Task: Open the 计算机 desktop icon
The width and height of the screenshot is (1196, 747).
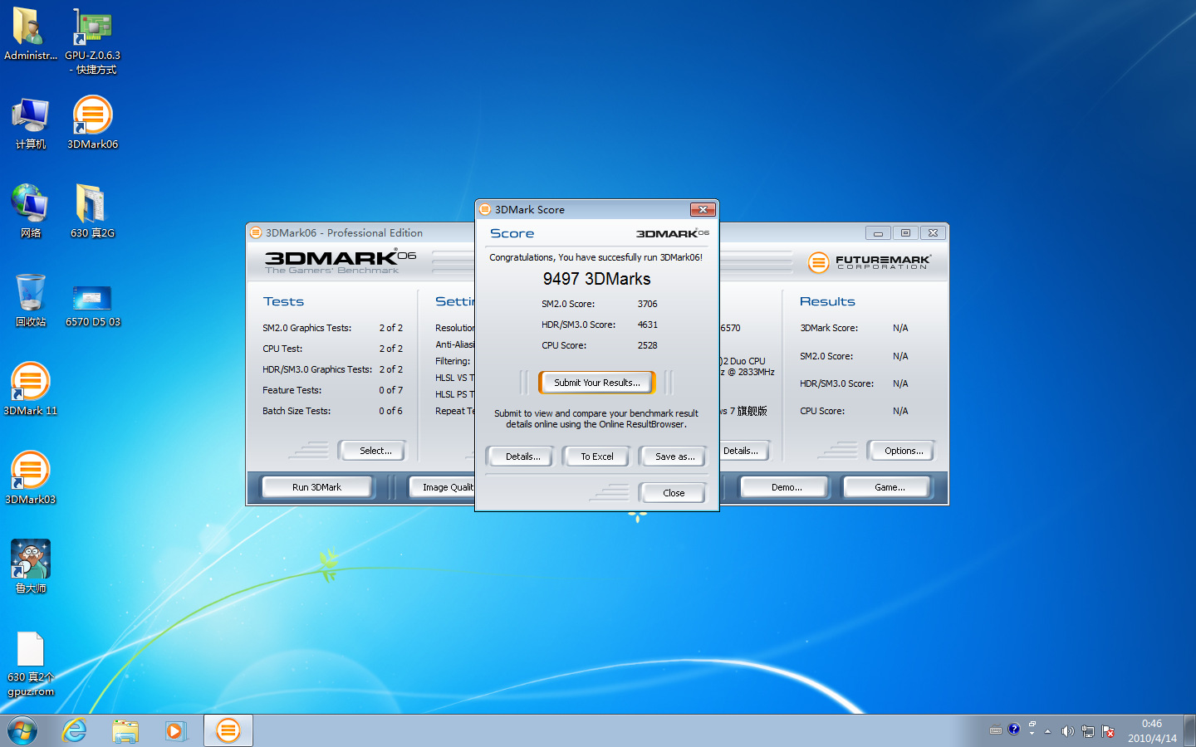Action: click(x=31, y=123)
